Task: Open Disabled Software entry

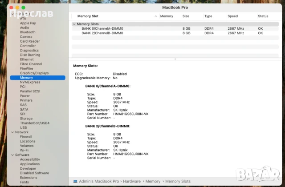Action: coord(34,173)
